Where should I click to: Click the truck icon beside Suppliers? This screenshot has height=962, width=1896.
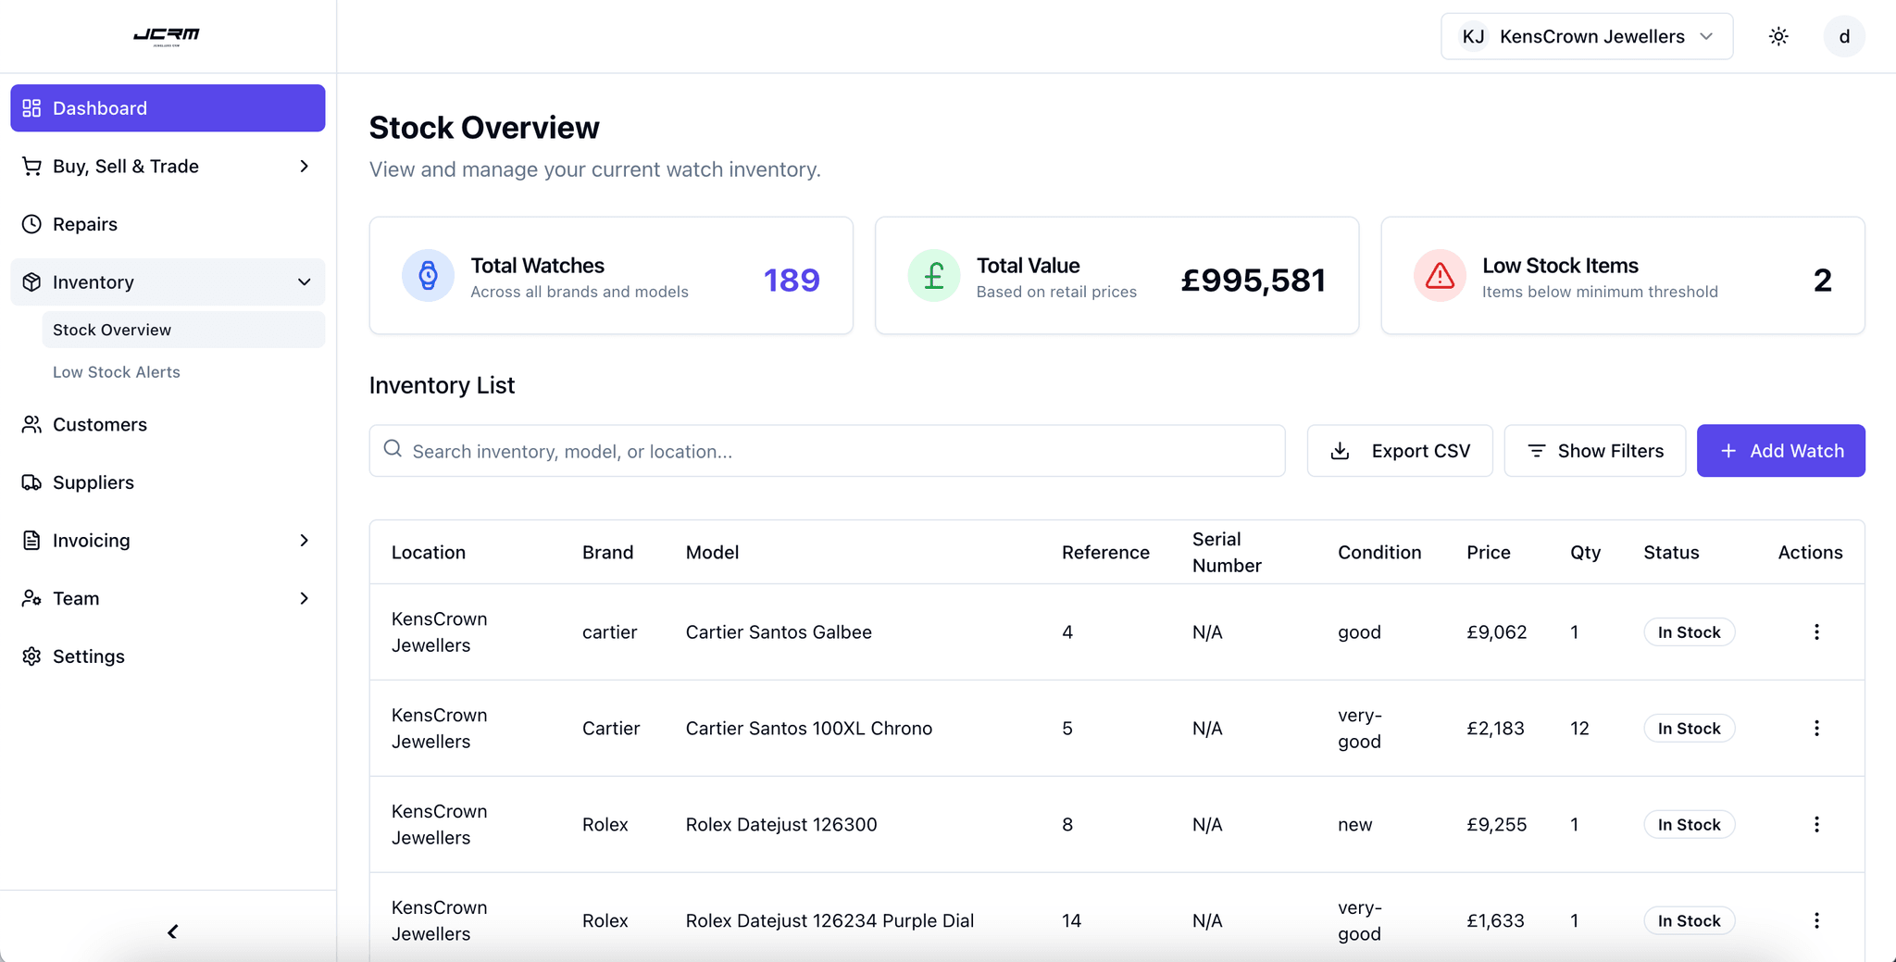[31, 482]
